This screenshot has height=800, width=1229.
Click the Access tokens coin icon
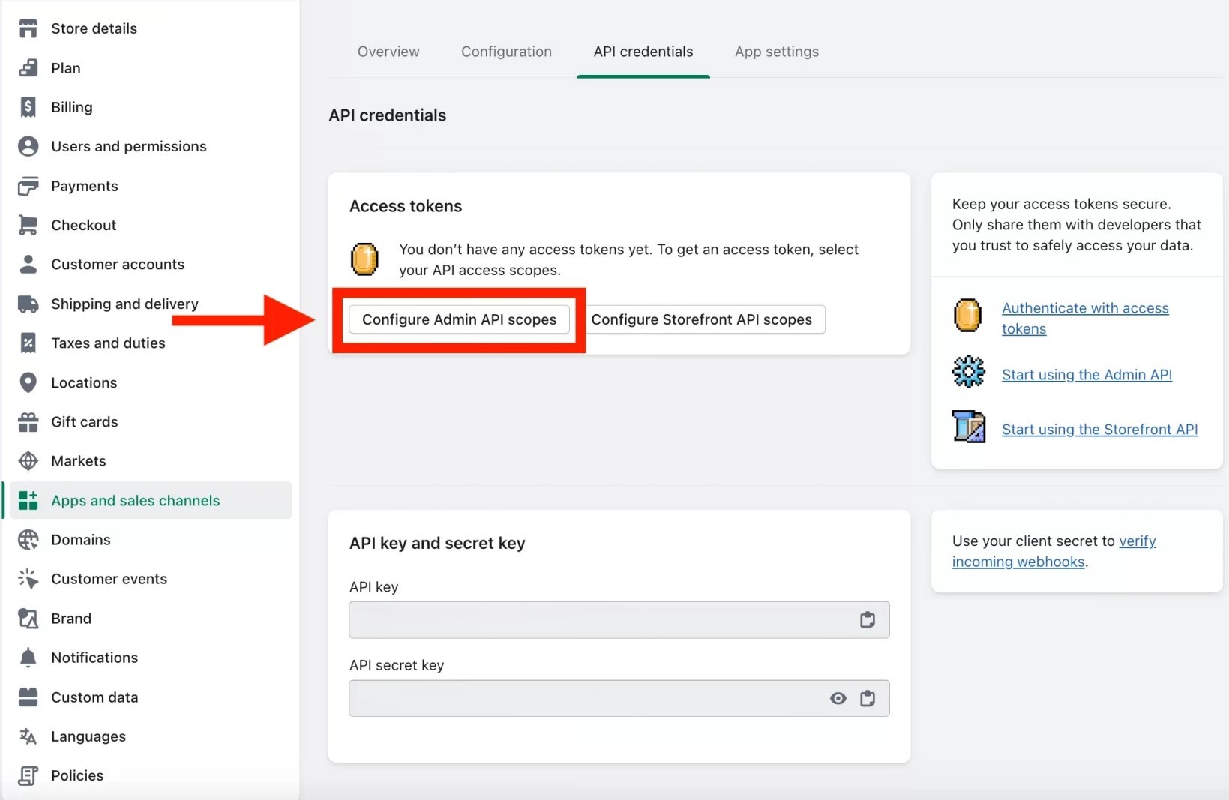tap(364, 259)
